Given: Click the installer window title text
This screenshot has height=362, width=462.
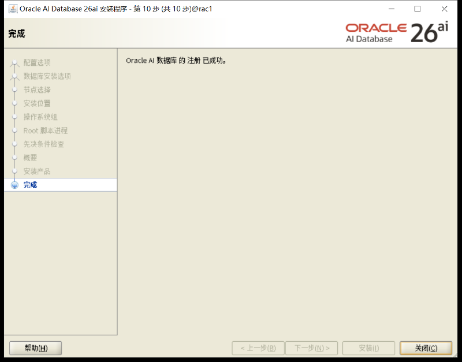Looking at the screenshot, I should tap(116, 9).
